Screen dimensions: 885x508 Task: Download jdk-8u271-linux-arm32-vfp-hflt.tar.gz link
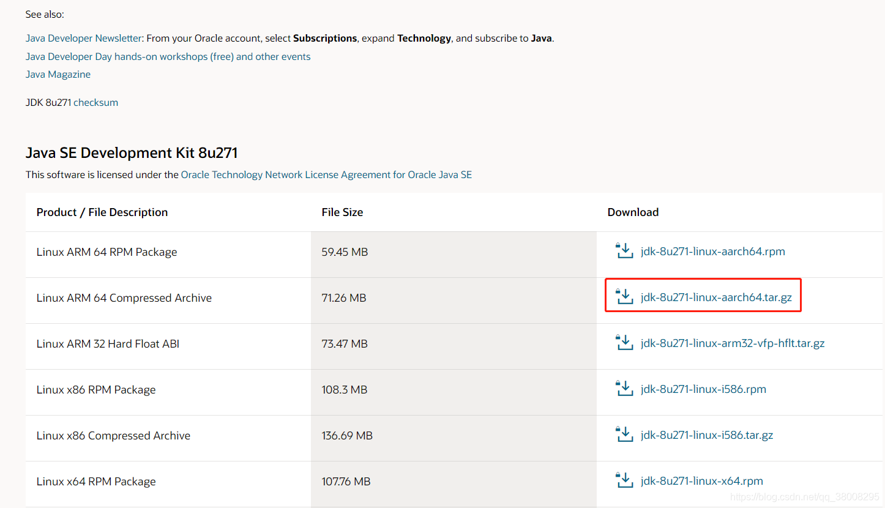coord(733,343)
